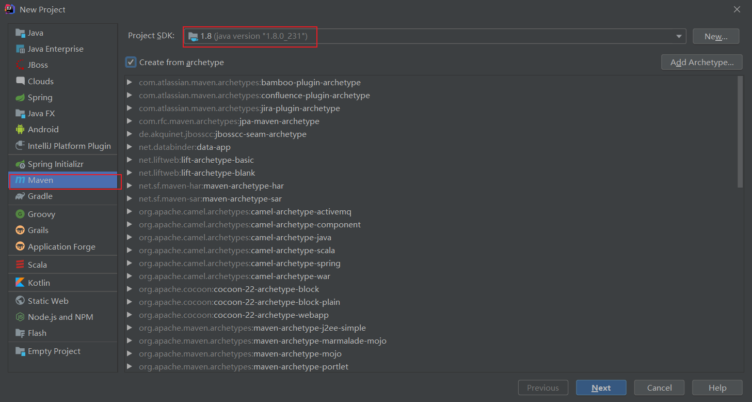Select the Android project type icon
752x402 pixels.
click(20, 129)
